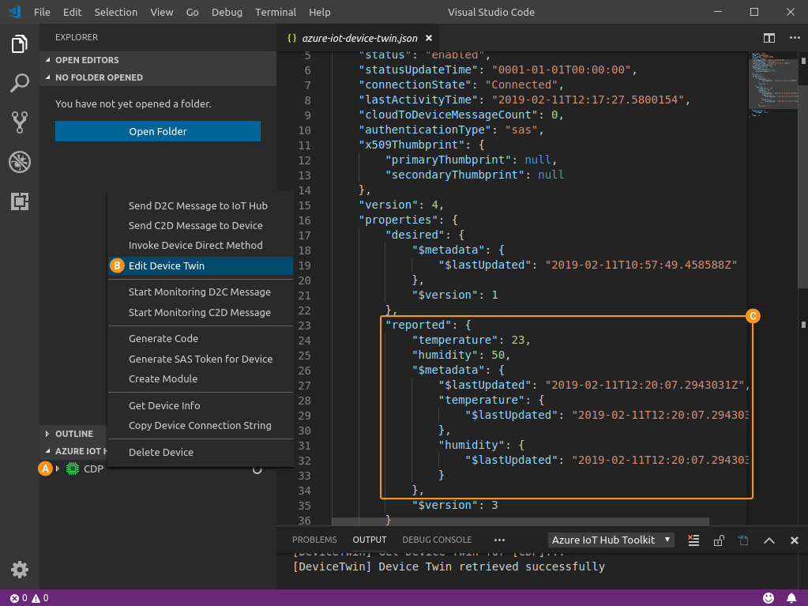Clear the output panel
The width and height of the screenshot is (808, 606).
693,540
